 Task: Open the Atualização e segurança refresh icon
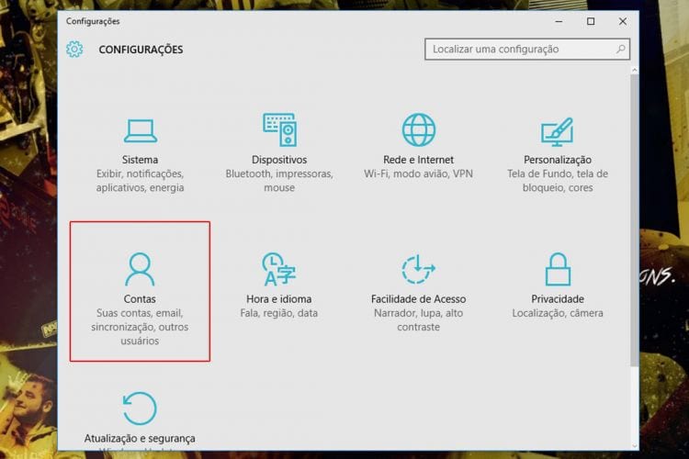pos(140,409)
